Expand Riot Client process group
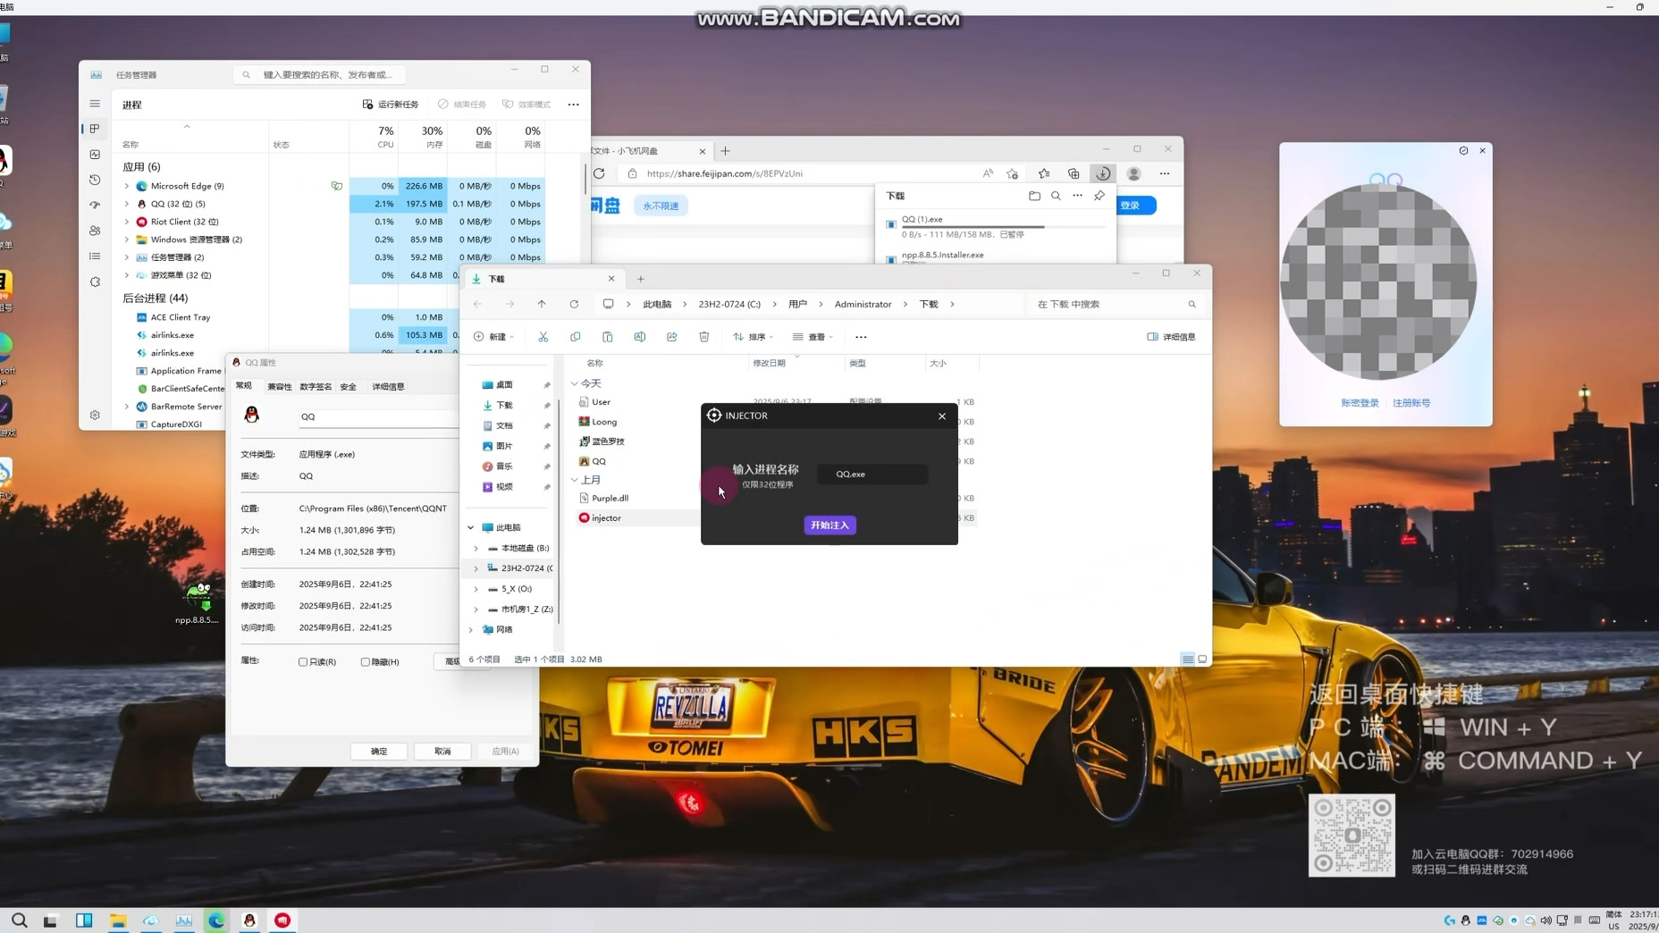 click(127, 222)
